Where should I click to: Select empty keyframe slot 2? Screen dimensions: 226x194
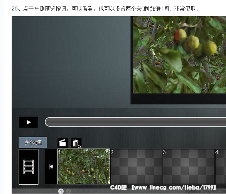point(136,167)
